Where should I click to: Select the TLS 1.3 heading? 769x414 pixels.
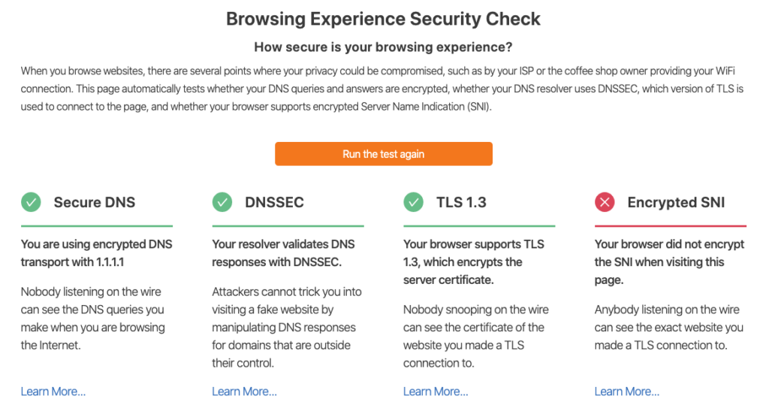coord(461,202)
